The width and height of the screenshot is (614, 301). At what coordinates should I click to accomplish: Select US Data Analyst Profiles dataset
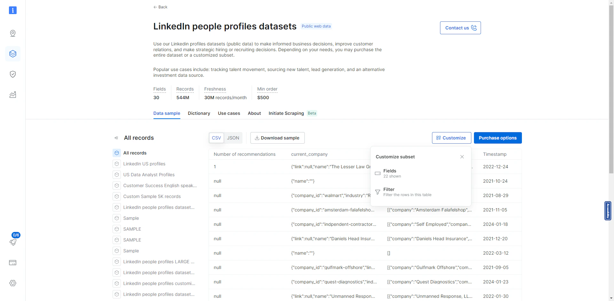tap(149, 175)
